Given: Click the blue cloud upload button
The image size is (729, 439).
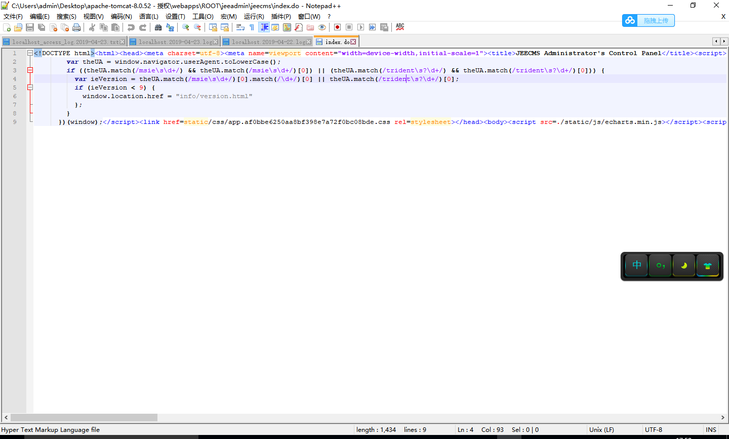Looking at the screenshot, I should click(649, 21).
